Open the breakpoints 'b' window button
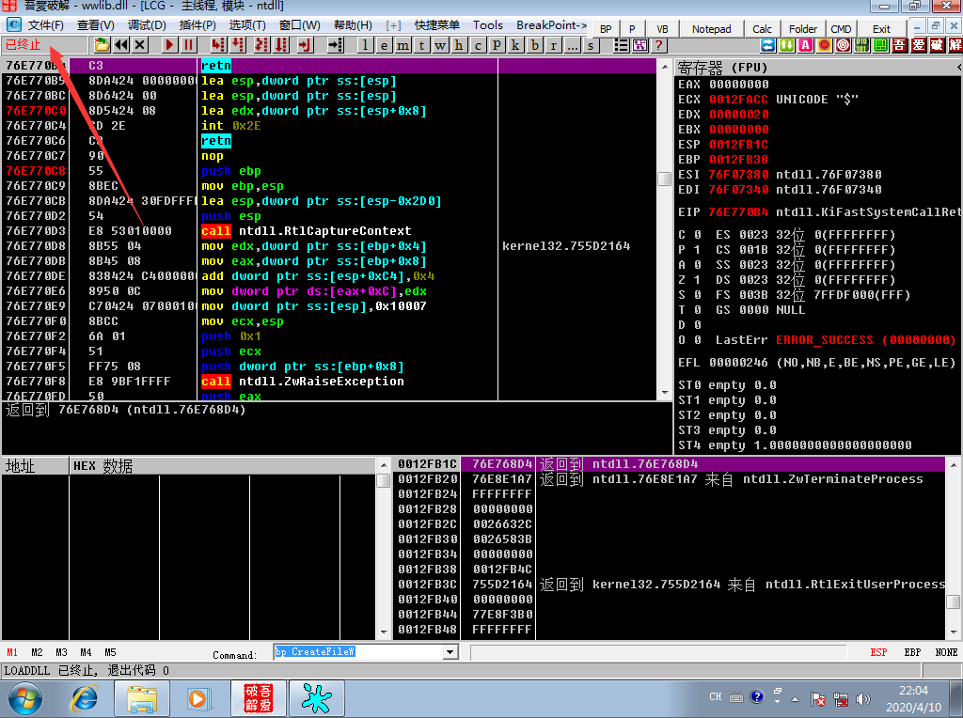The height and width of the screenshot is (718, 963). 535,45
